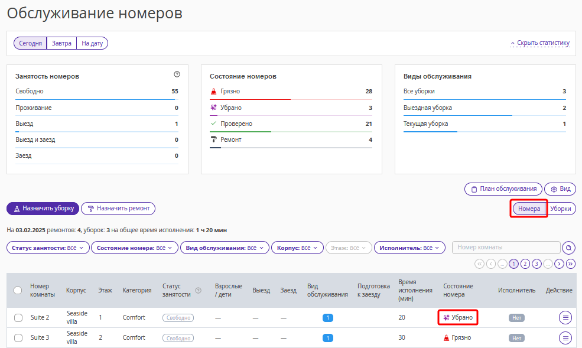The height and width of the screenshot is (348, 582).
Task: Open the Исполнитель filter dropdown
Action: (x=409, y=248)
